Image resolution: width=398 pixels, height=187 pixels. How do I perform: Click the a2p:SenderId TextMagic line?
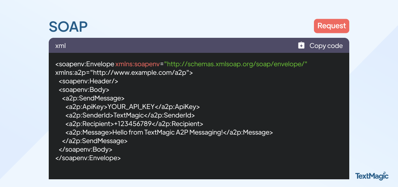pyautogui.click(x=130, y=115)
